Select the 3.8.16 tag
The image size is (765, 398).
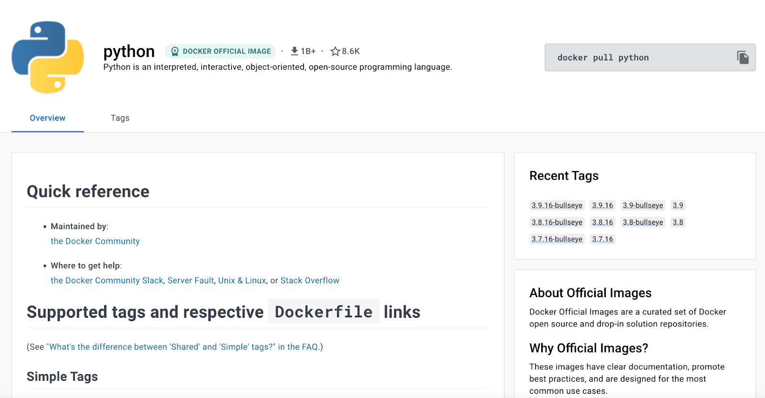(602, 222)
